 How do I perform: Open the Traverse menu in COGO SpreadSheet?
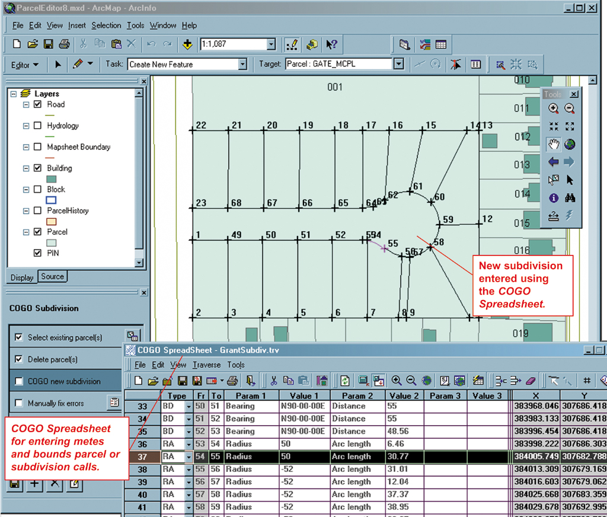[x=206, y=365]
